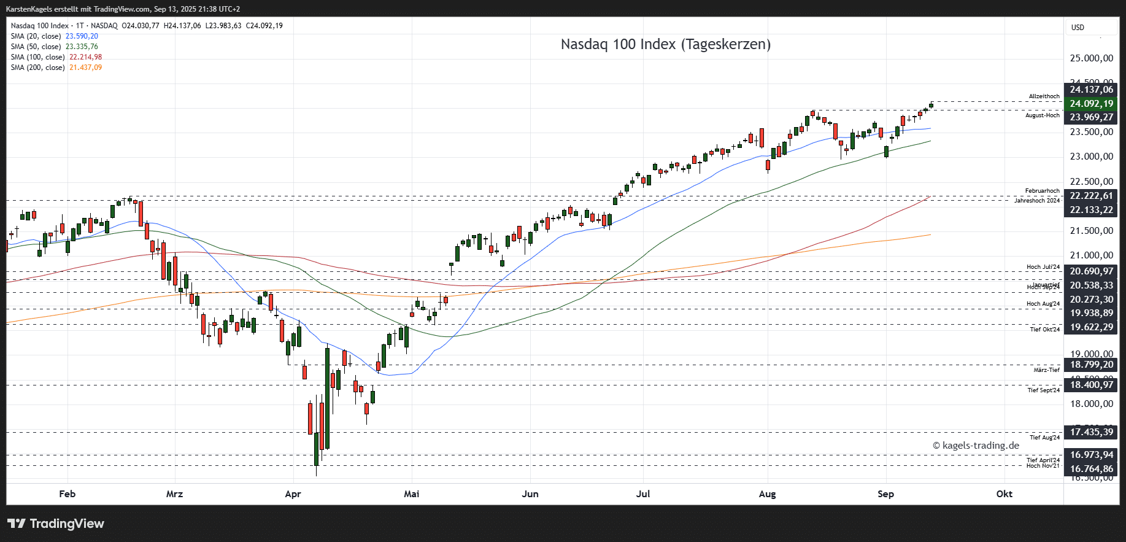Select the green current price label 24.092,19
The height and width of the screenshot is (542, 1126).
pyautogui.click(x=1091, y=104)
